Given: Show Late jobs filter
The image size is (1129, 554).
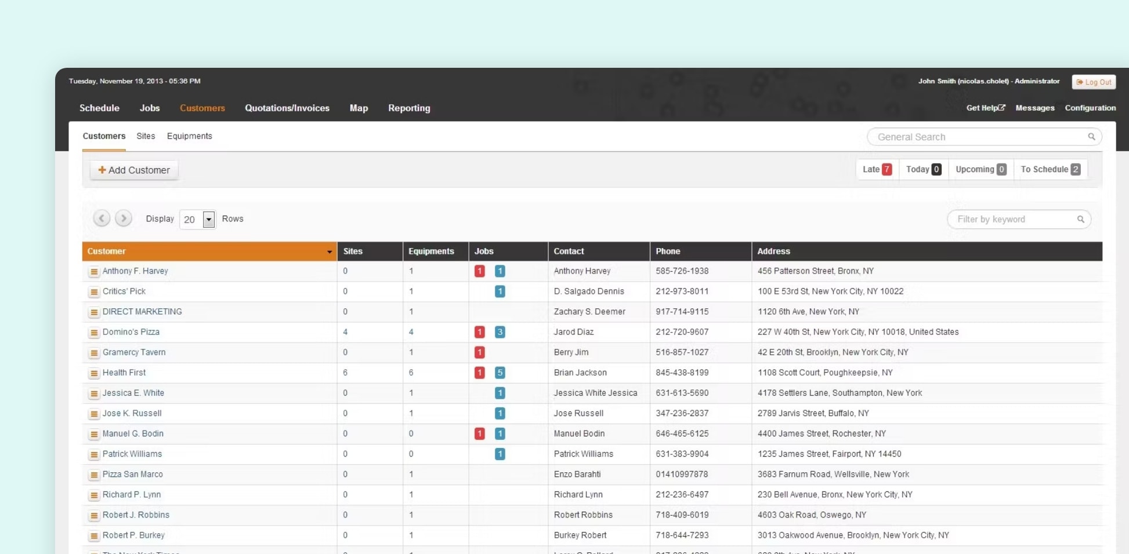Looking at the screenshot, I should click(x=877, y=169).
